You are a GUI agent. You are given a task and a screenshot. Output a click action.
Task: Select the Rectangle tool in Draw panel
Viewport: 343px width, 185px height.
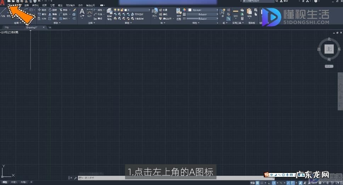[x=31, y=10]
